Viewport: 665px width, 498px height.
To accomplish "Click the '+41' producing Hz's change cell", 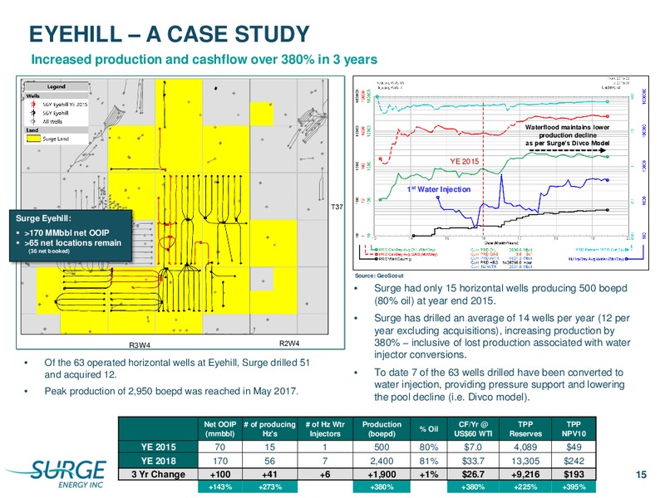I will click(x=269, y=474).
